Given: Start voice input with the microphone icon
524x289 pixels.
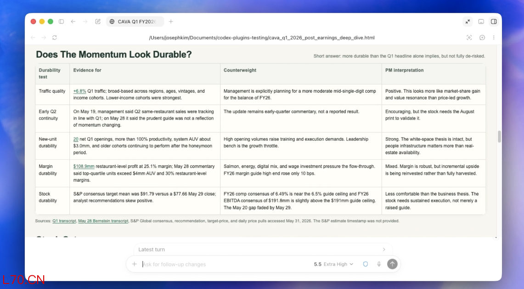Looking at the screenshot, I should [x=378, y=264].
